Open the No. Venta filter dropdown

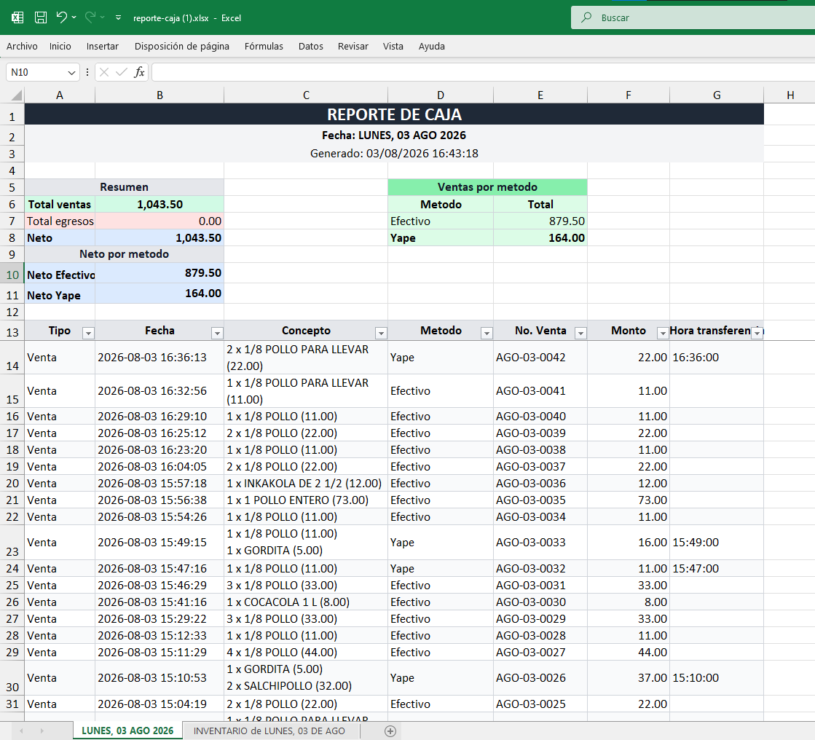(580, 334)
